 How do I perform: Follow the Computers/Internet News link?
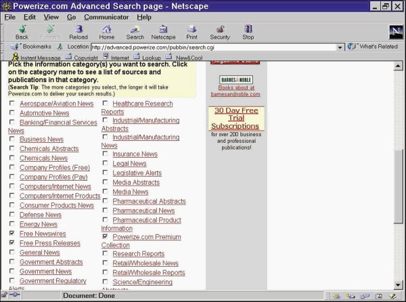[55, 186]
